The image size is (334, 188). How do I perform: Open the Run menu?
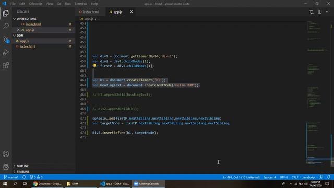click(x=68, y=4)
